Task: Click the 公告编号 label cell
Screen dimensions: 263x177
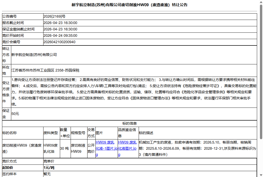Action: click(23, 16)
